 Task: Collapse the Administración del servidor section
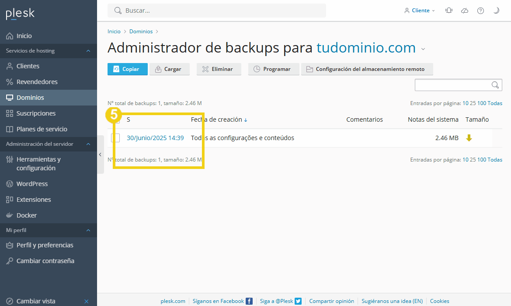pyautogui.click(x=88, y=144)
